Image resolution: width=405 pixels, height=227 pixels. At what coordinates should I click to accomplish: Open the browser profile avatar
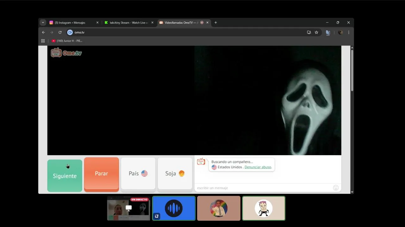click(340, 32)
